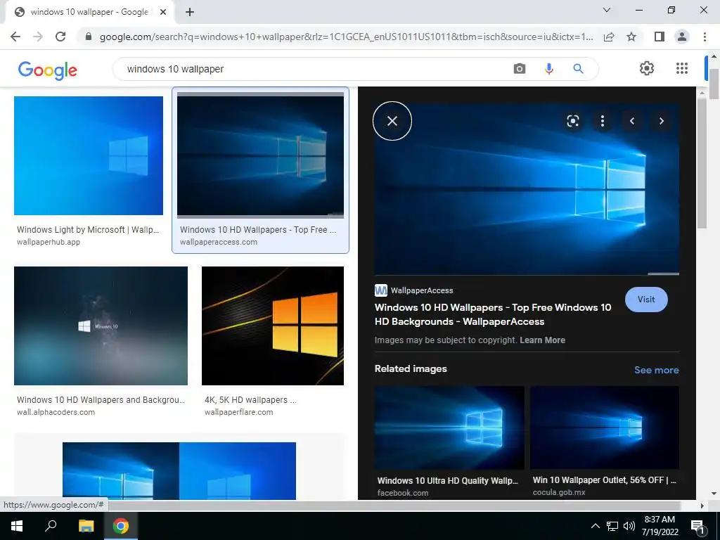Show previous image in preview
This screenshot has width=720, height=540.
pyautogui.click(x=632, y=121)
